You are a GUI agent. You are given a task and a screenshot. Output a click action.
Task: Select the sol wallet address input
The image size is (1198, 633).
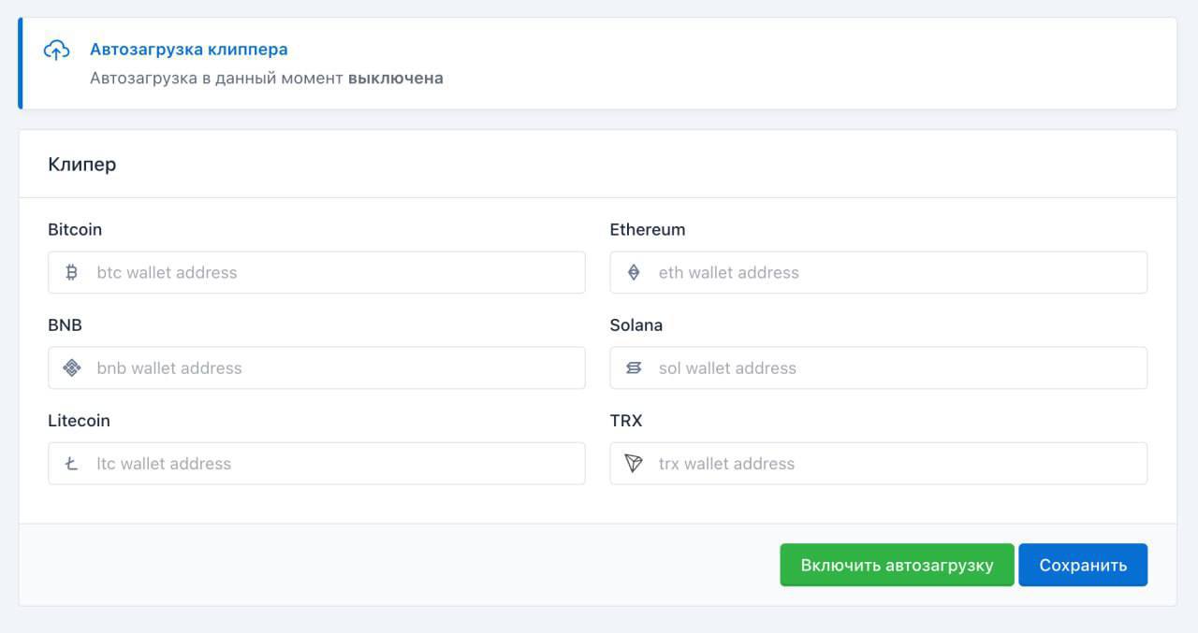[x=898, y=367]
